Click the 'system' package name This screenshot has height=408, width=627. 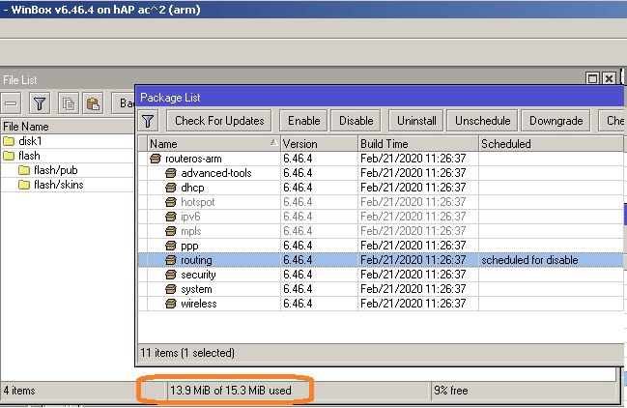[196, 289]
